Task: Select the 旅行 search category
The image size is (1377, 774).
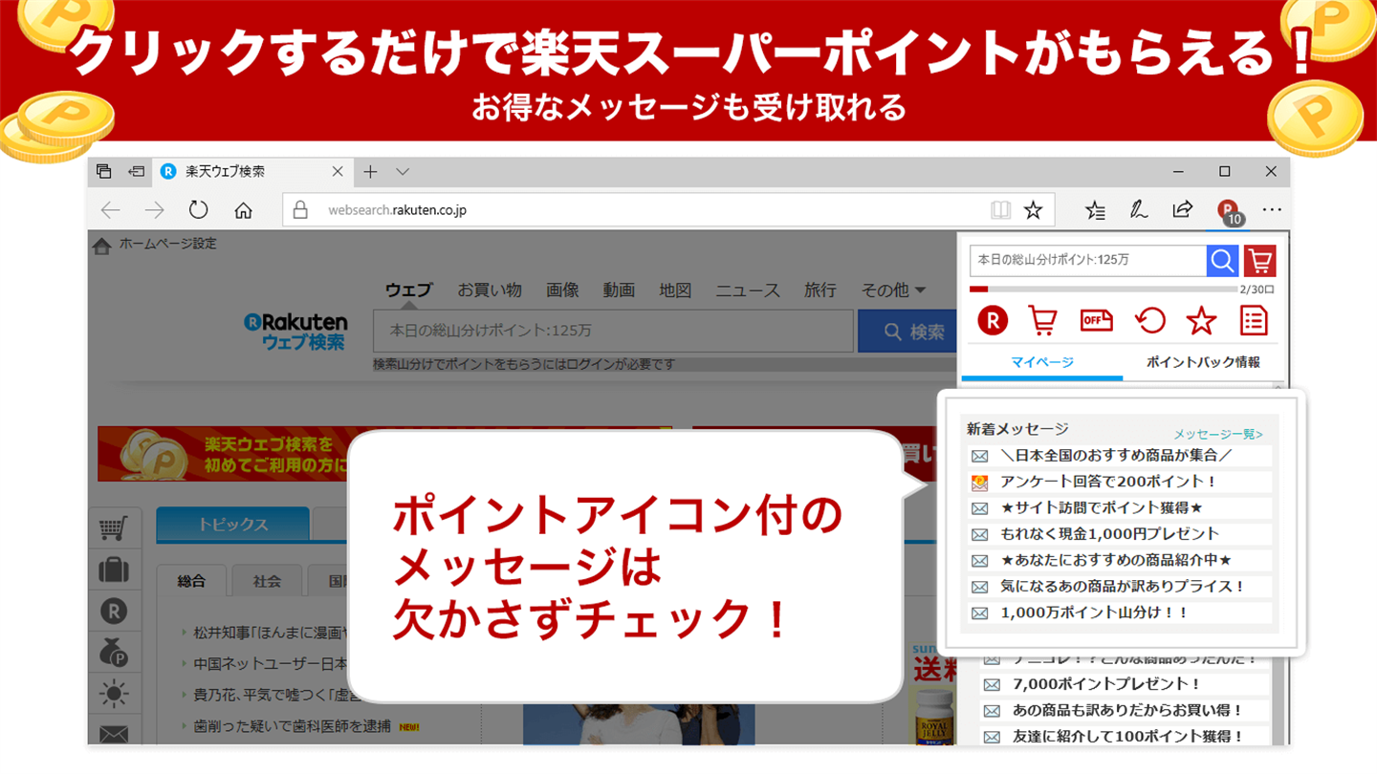Action: click(820, 290)
